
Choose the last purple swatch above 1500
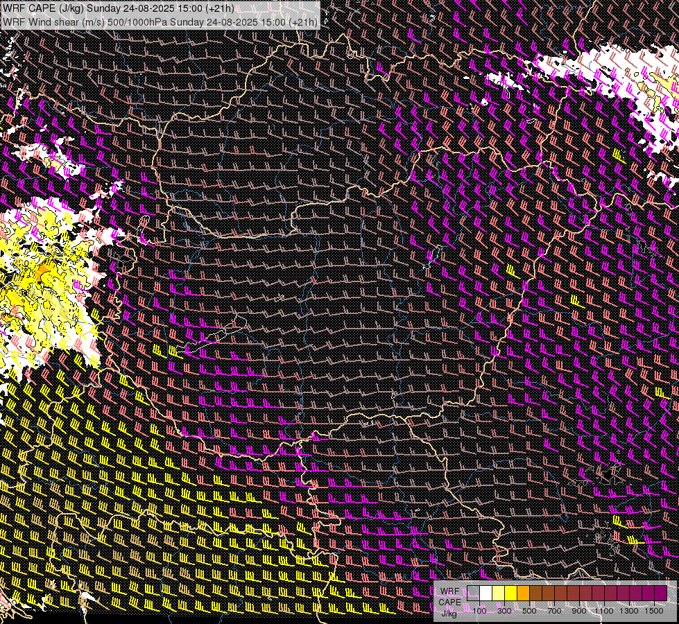661,593
